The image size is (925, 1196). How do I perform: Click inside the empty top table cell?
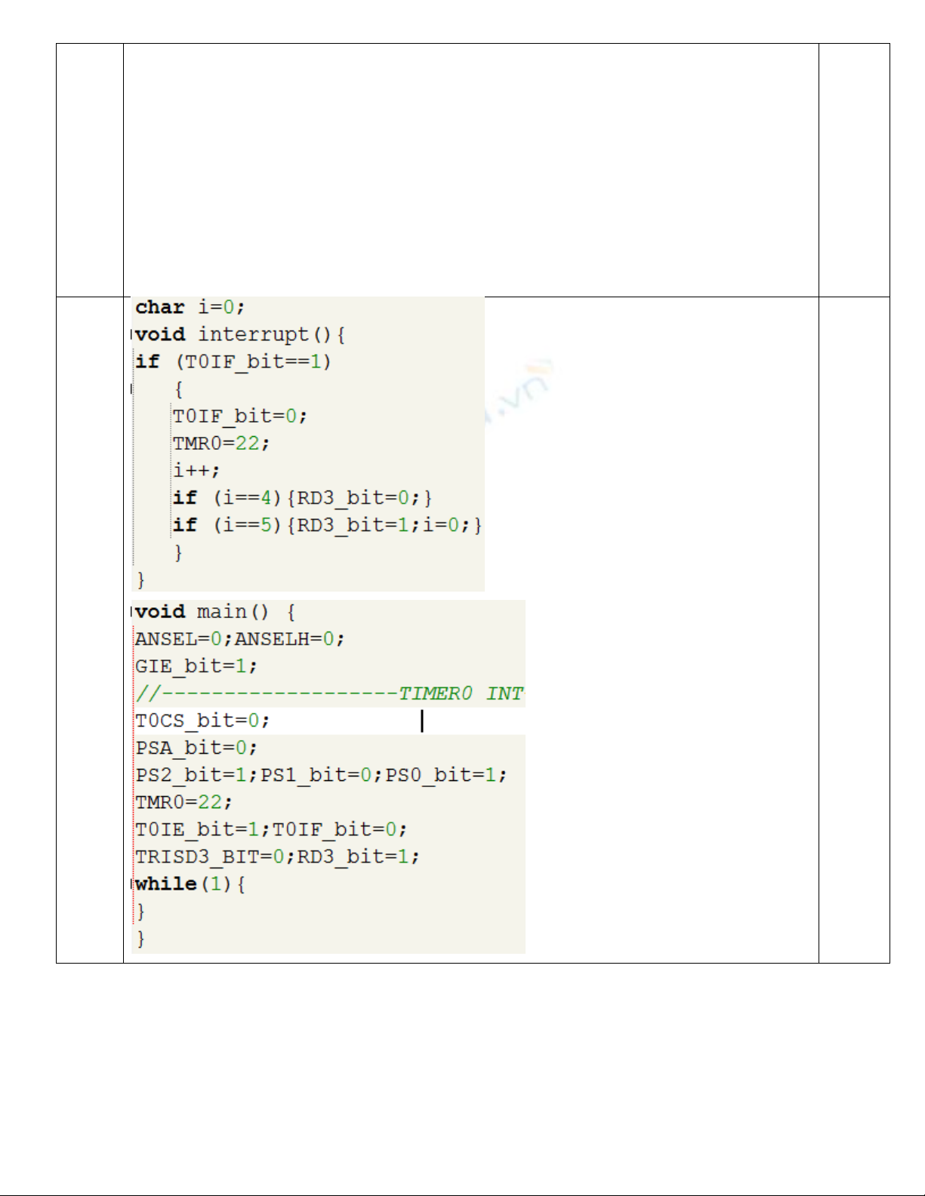470,170
